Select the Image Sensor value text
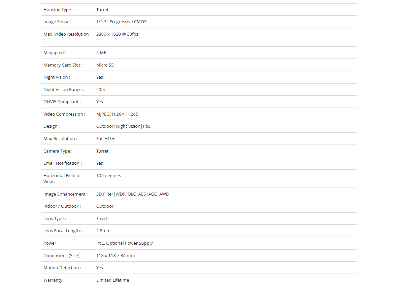399x289 pixels. click(121, 22)
